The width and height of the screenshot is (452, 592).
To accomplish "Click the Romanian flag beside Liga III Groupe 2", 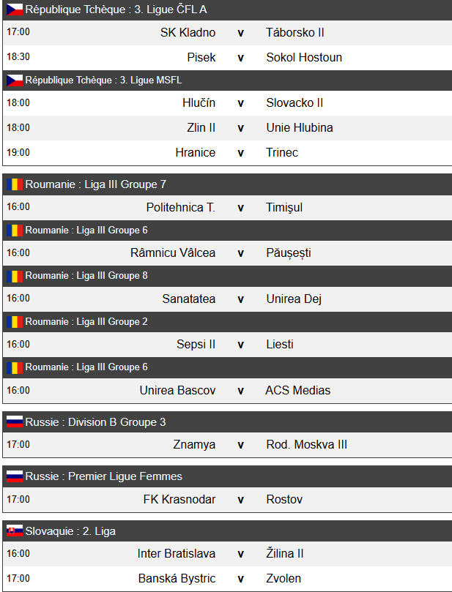I will 15,321.
